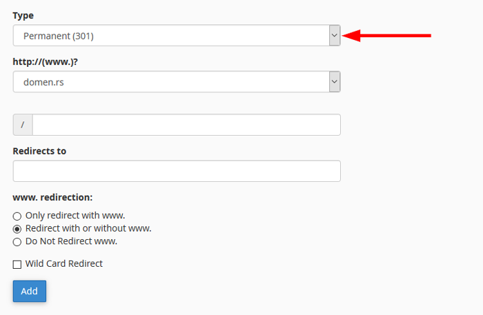Click the www. redirection: heading

pyautogui.click(x=52, y=197)
